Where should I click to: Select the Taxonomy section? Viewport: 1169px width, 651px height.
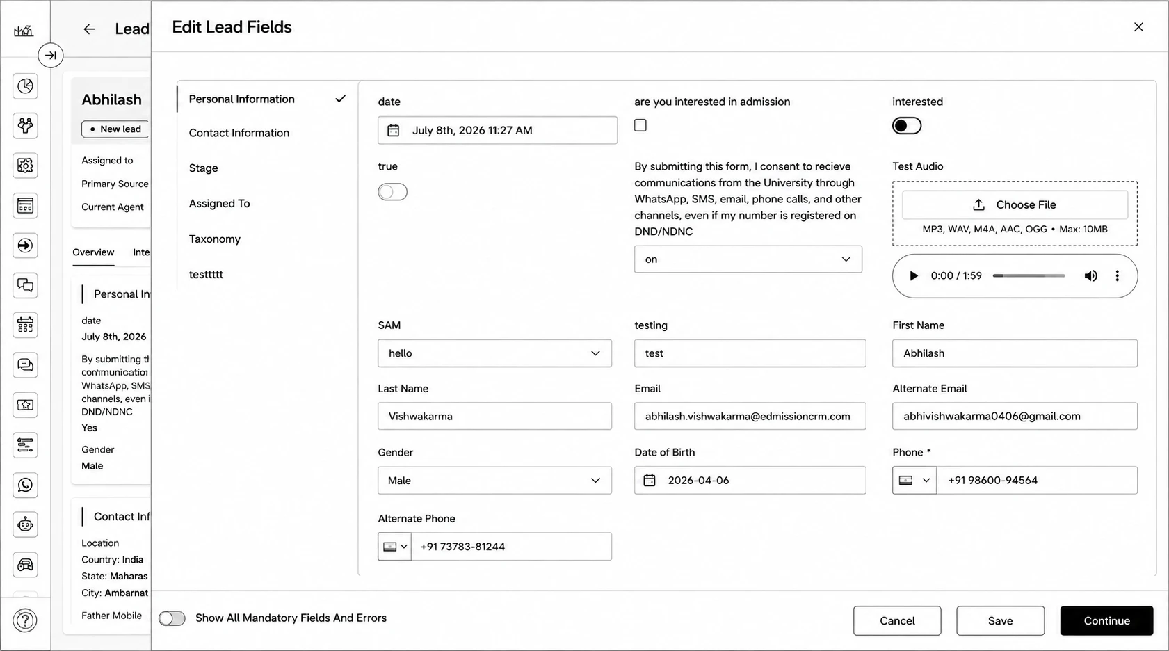coord(215,239)
